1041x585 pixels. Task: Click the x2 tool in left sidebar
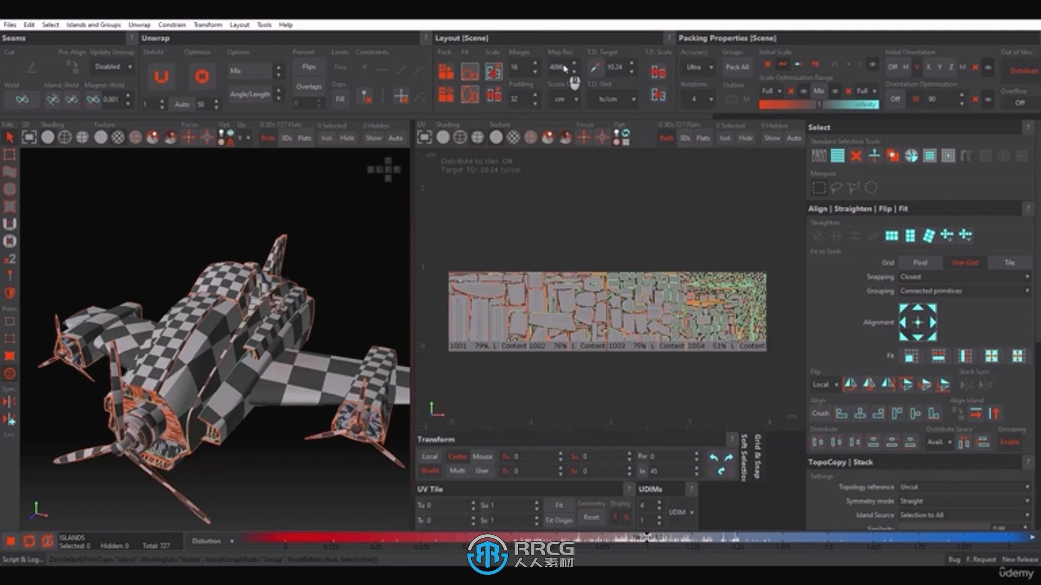[9, 259]
